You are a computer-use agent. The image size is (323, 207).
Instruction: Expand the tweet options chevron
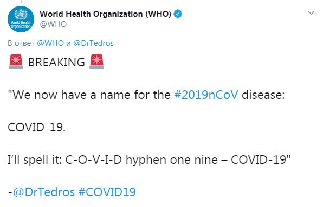pos(311,13)
